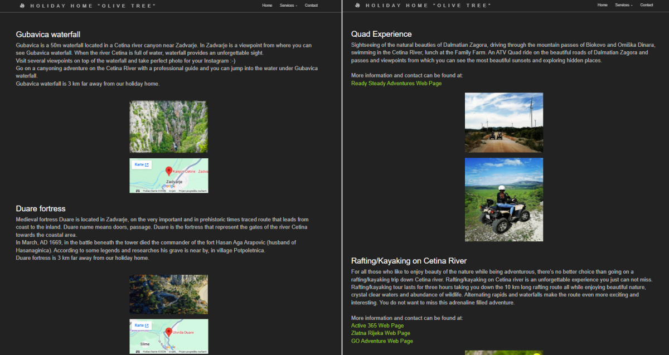
Task: Click the map-error report link on the Zadvarje map
Action: tap(193, 191)
